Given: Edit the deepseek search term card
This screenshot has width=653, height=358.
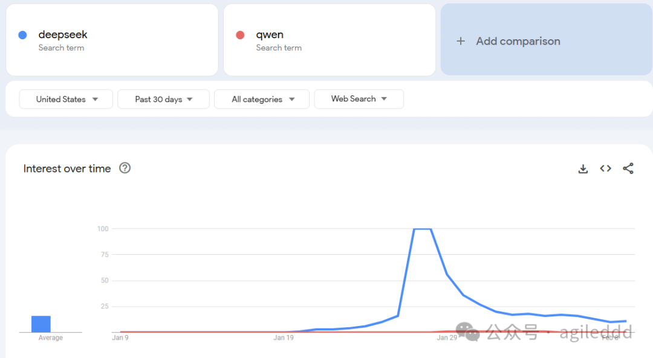Looking at the screenshot, I should pos(112,40).
